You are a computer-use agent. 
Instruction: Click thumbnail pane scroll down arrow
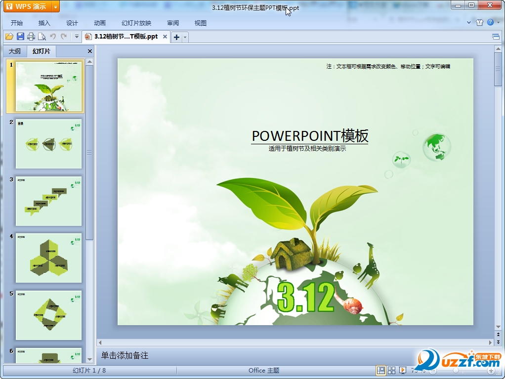tap(90, 359)
